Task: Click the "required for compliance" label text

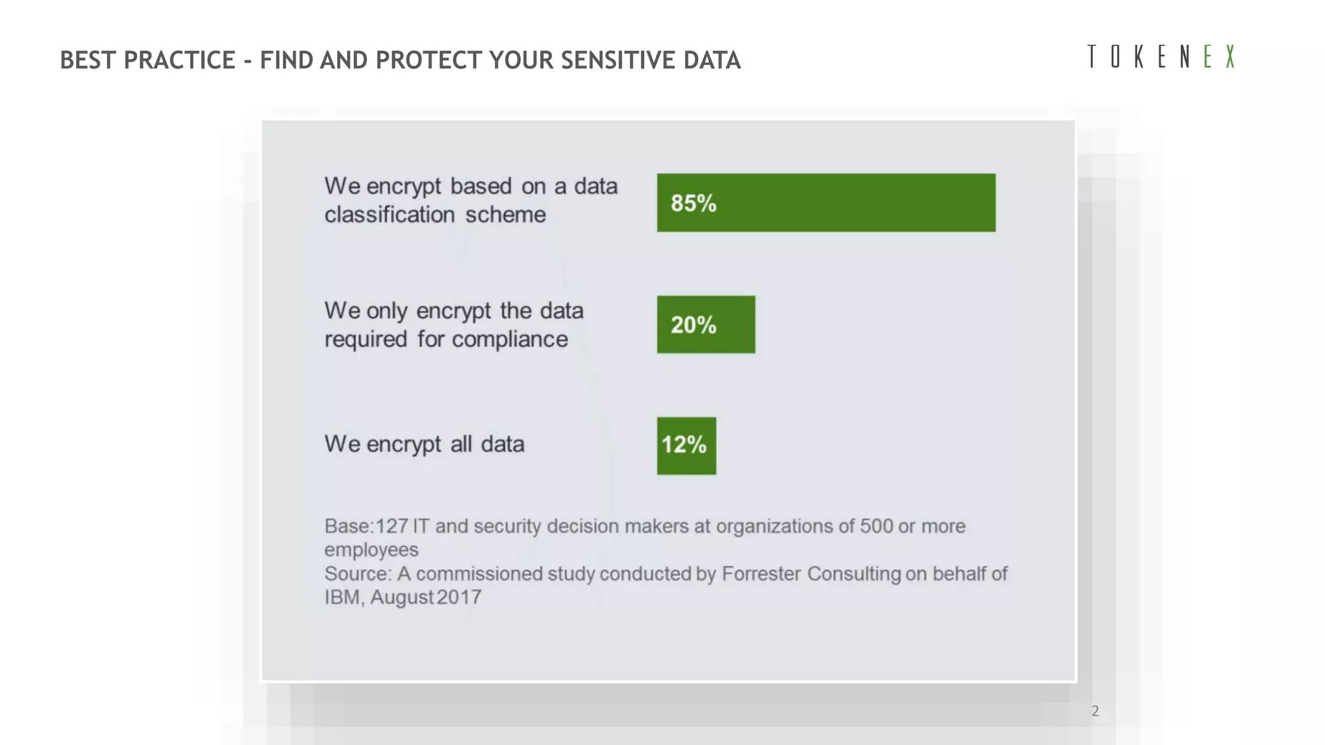Action: (446, 340)
